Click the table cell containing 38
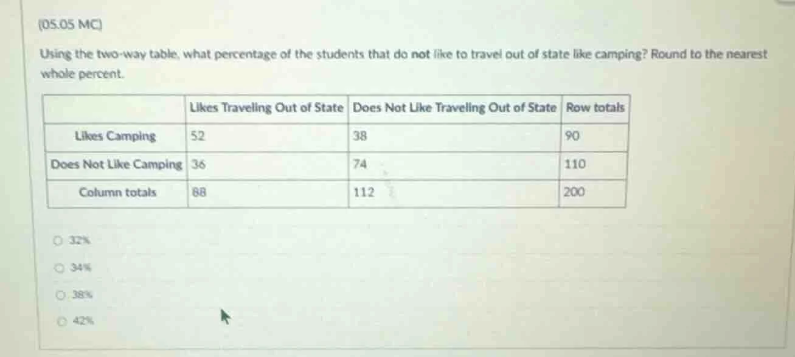This screenshot has width=795, height=357. [x=358, y=136]
